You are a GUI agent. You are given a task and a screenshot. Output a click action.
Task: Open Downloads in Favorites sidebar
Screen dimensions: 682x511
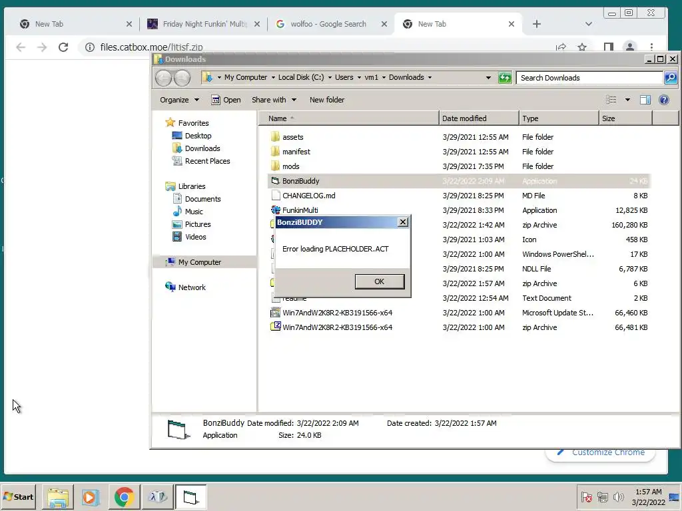(x=202, y=148)
